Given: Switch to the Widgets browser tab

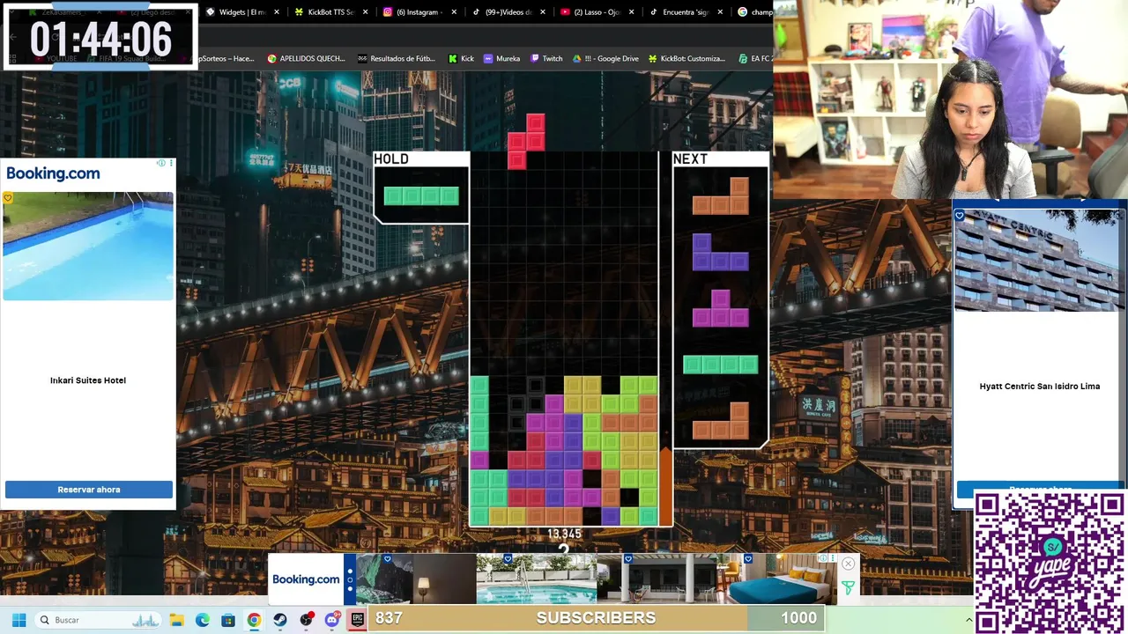Looking at the screenshot, I should point(241,12).
